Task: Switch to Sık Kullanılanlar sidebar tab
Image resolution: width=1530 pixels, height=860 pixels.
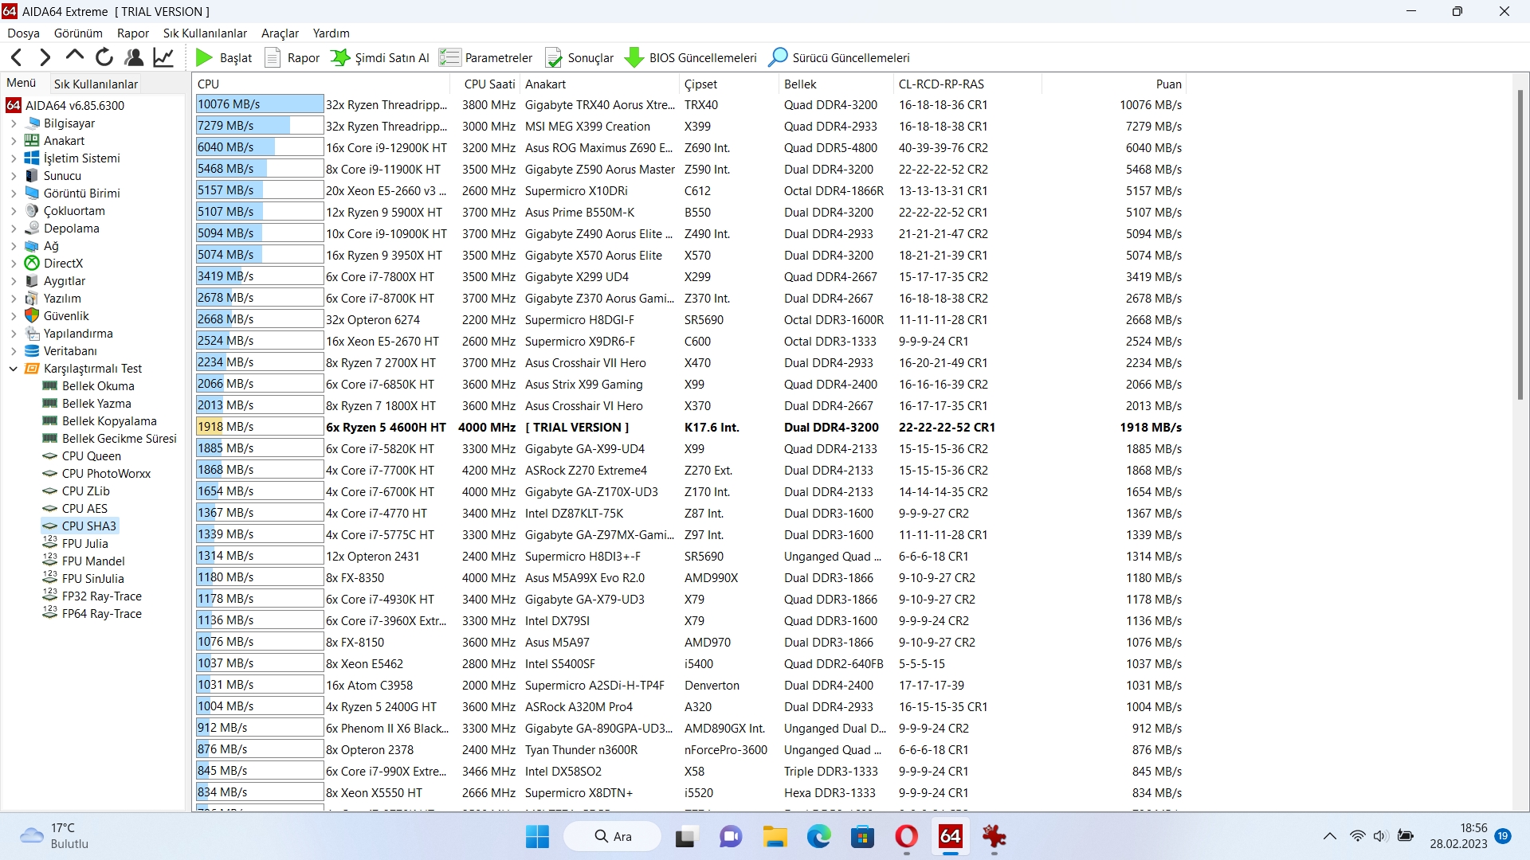Action: 96,84
